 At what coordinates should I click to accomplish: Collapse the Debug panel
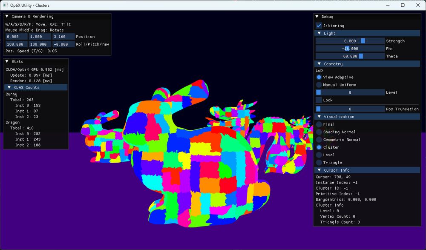(317, 17)
